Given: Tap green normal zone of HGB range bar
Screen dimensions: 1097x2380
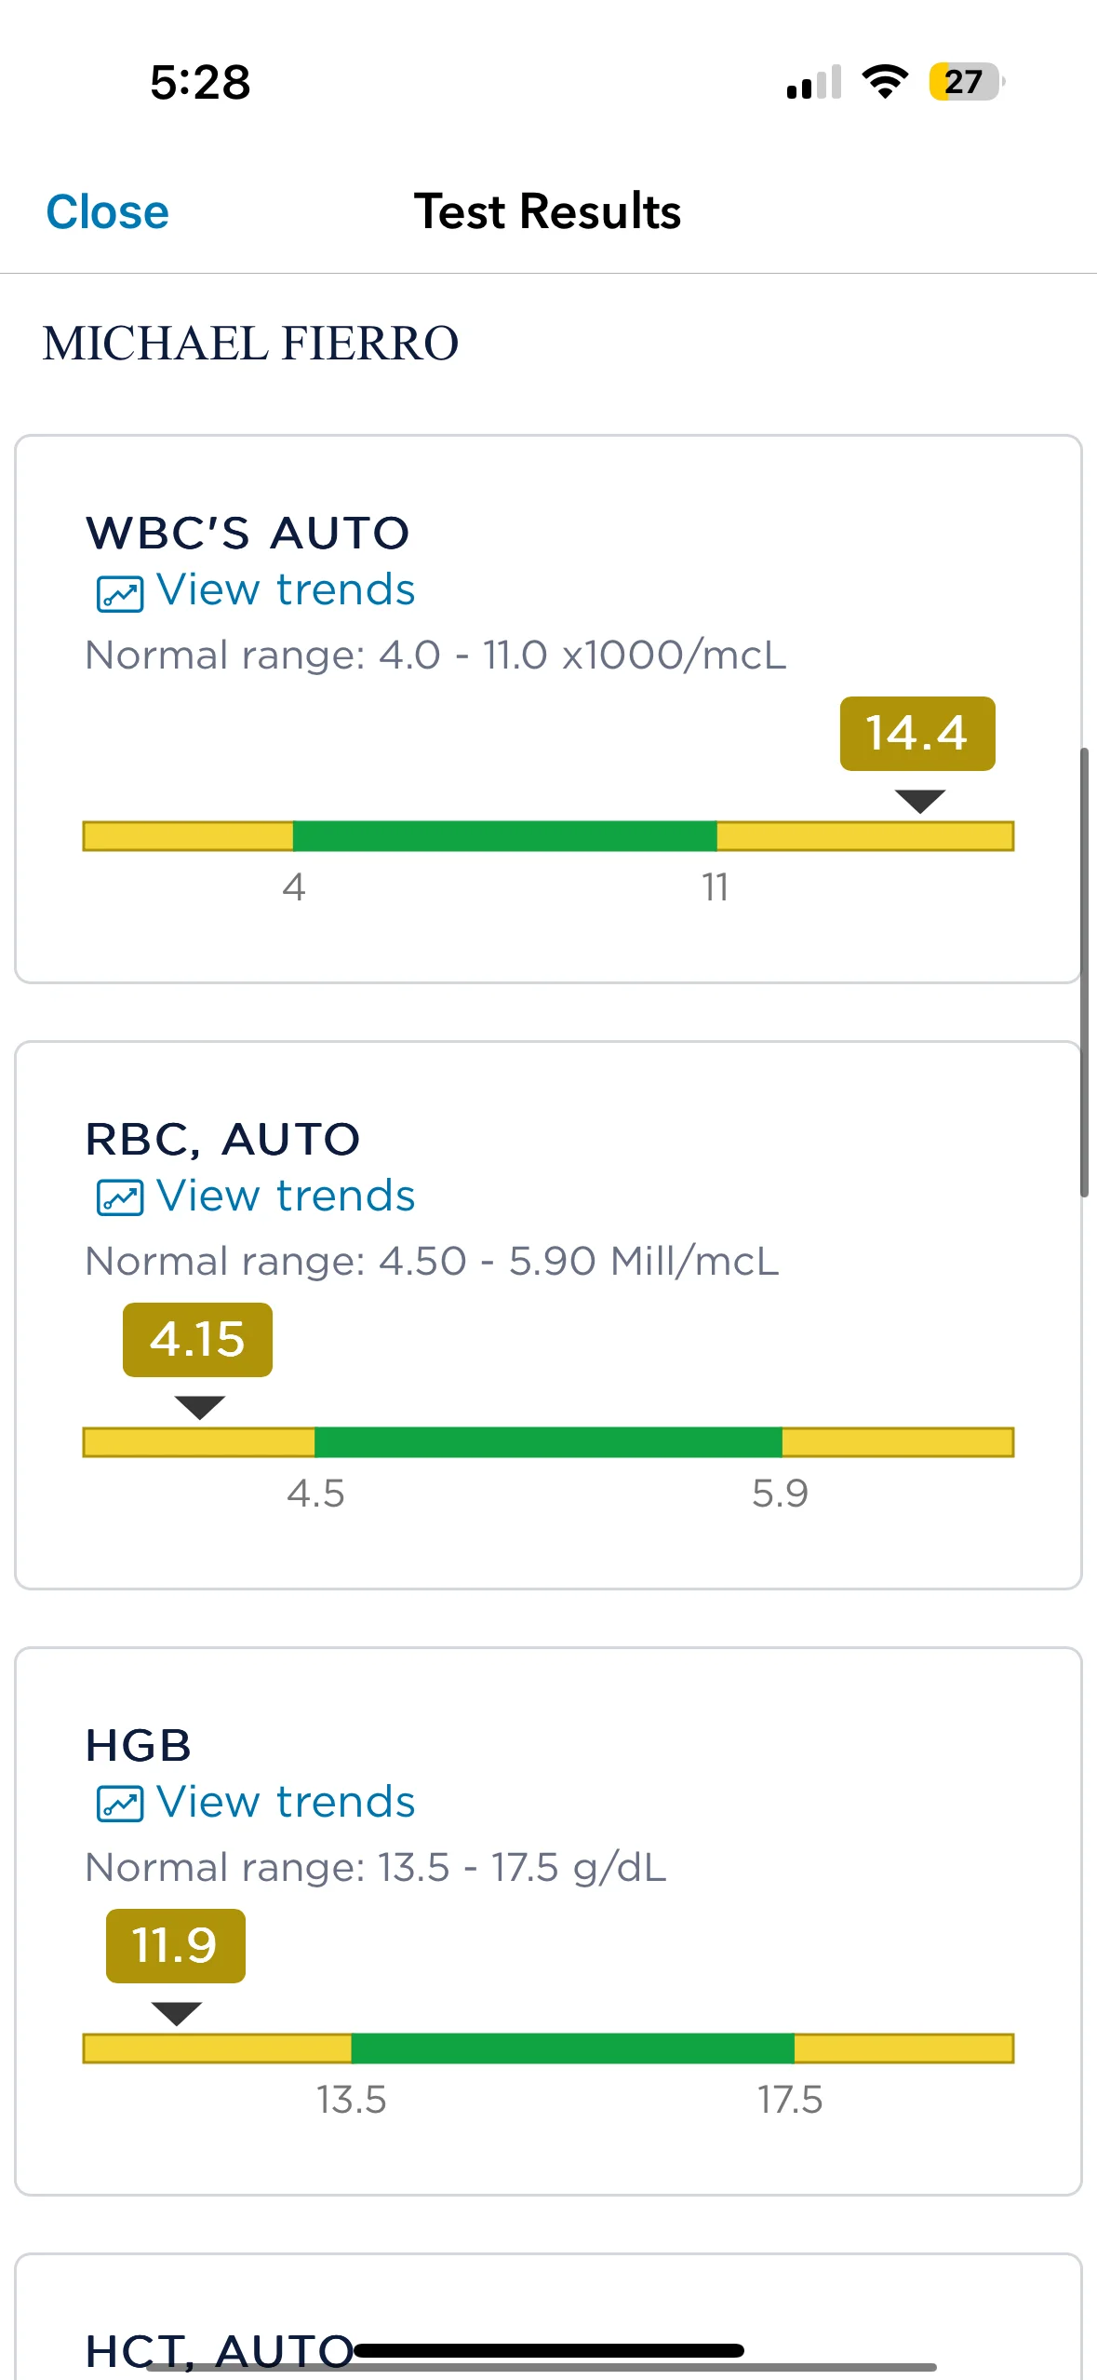Looking at the screenshot, I should (572, 2049).
